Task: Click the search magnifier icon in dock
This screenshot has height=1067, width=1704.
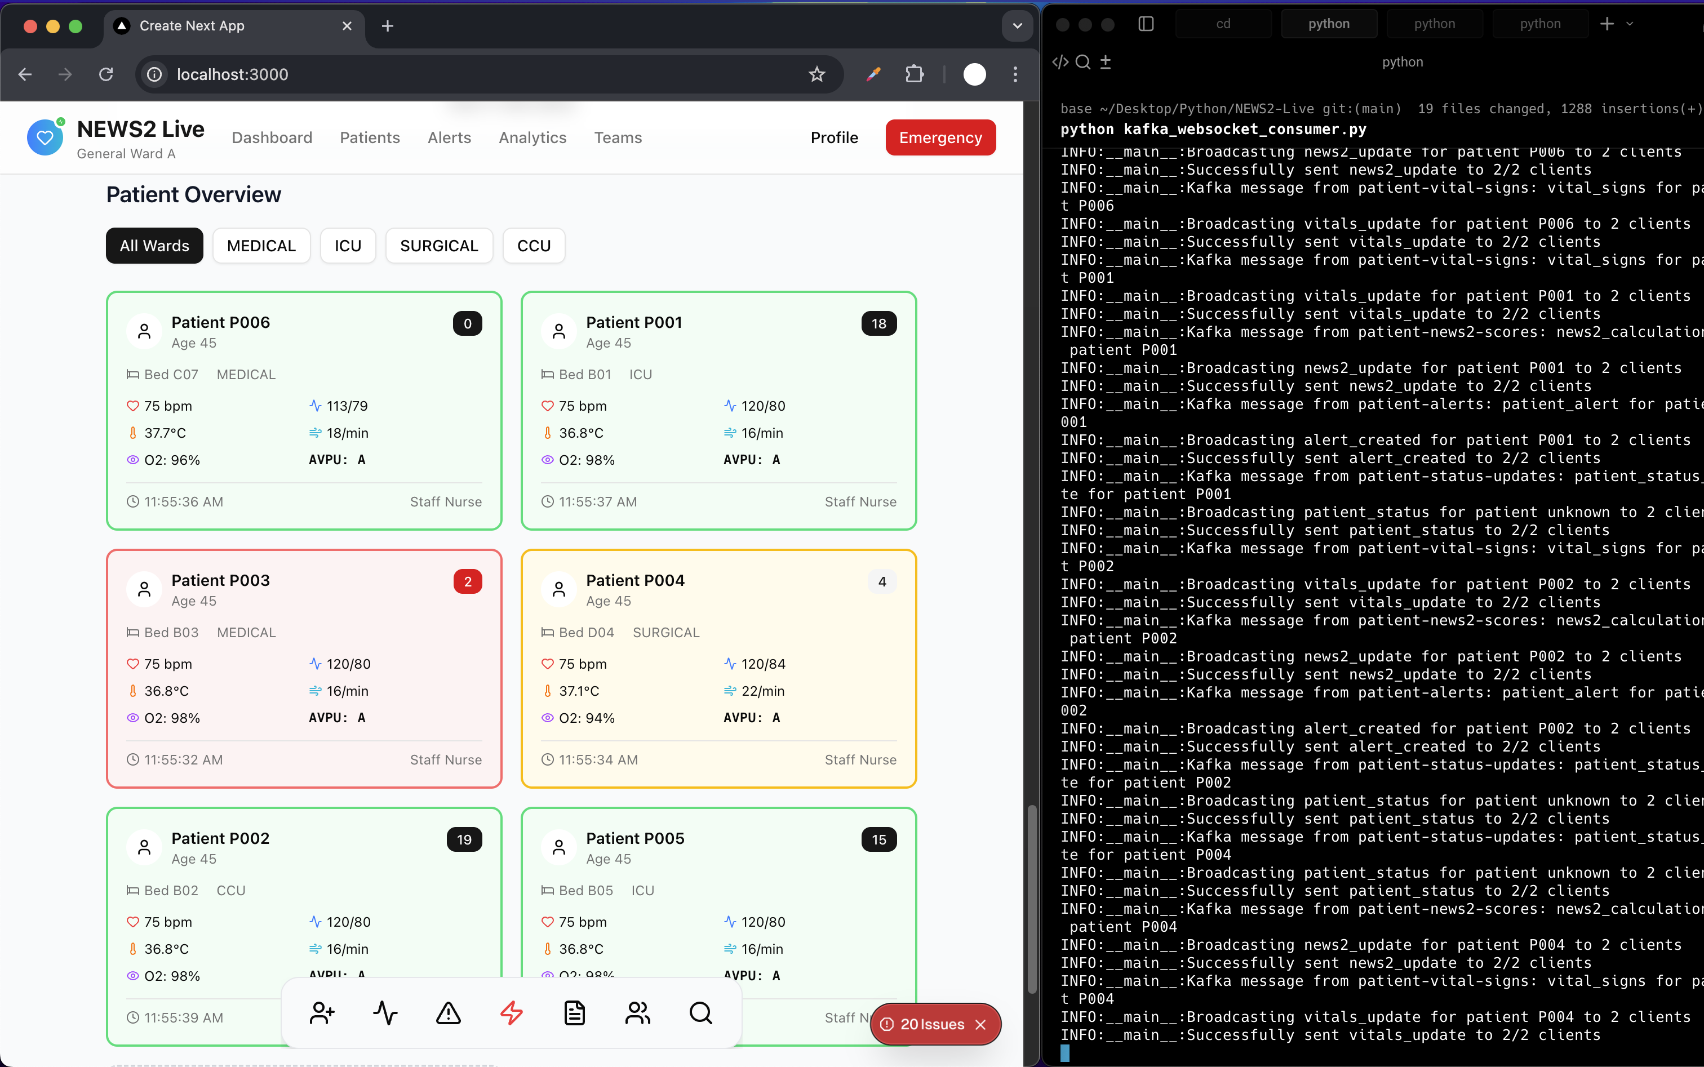Action: (x=701, y=1013)
